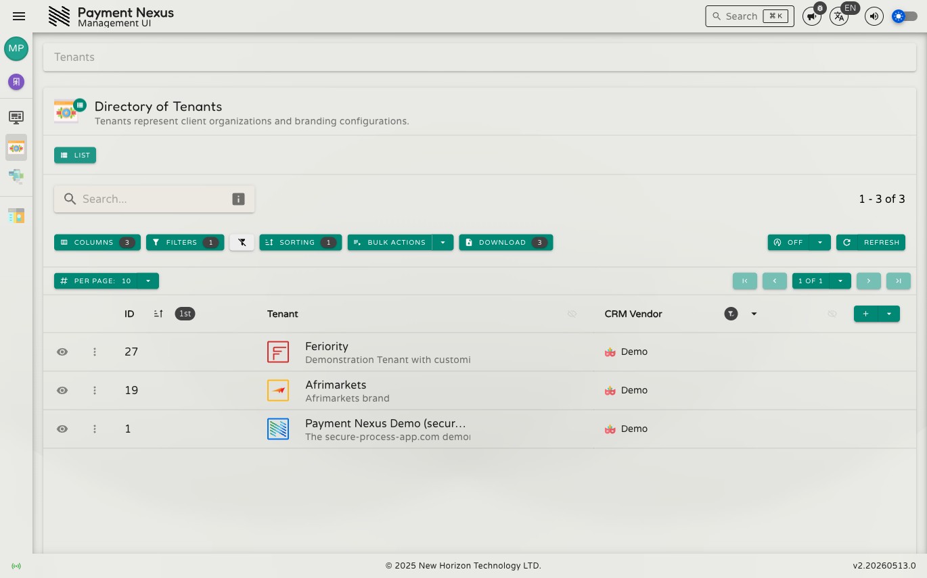The image size is (927, 578).
Task: Click Payment Nexus Demo tenant name
Action: point(386,423)
